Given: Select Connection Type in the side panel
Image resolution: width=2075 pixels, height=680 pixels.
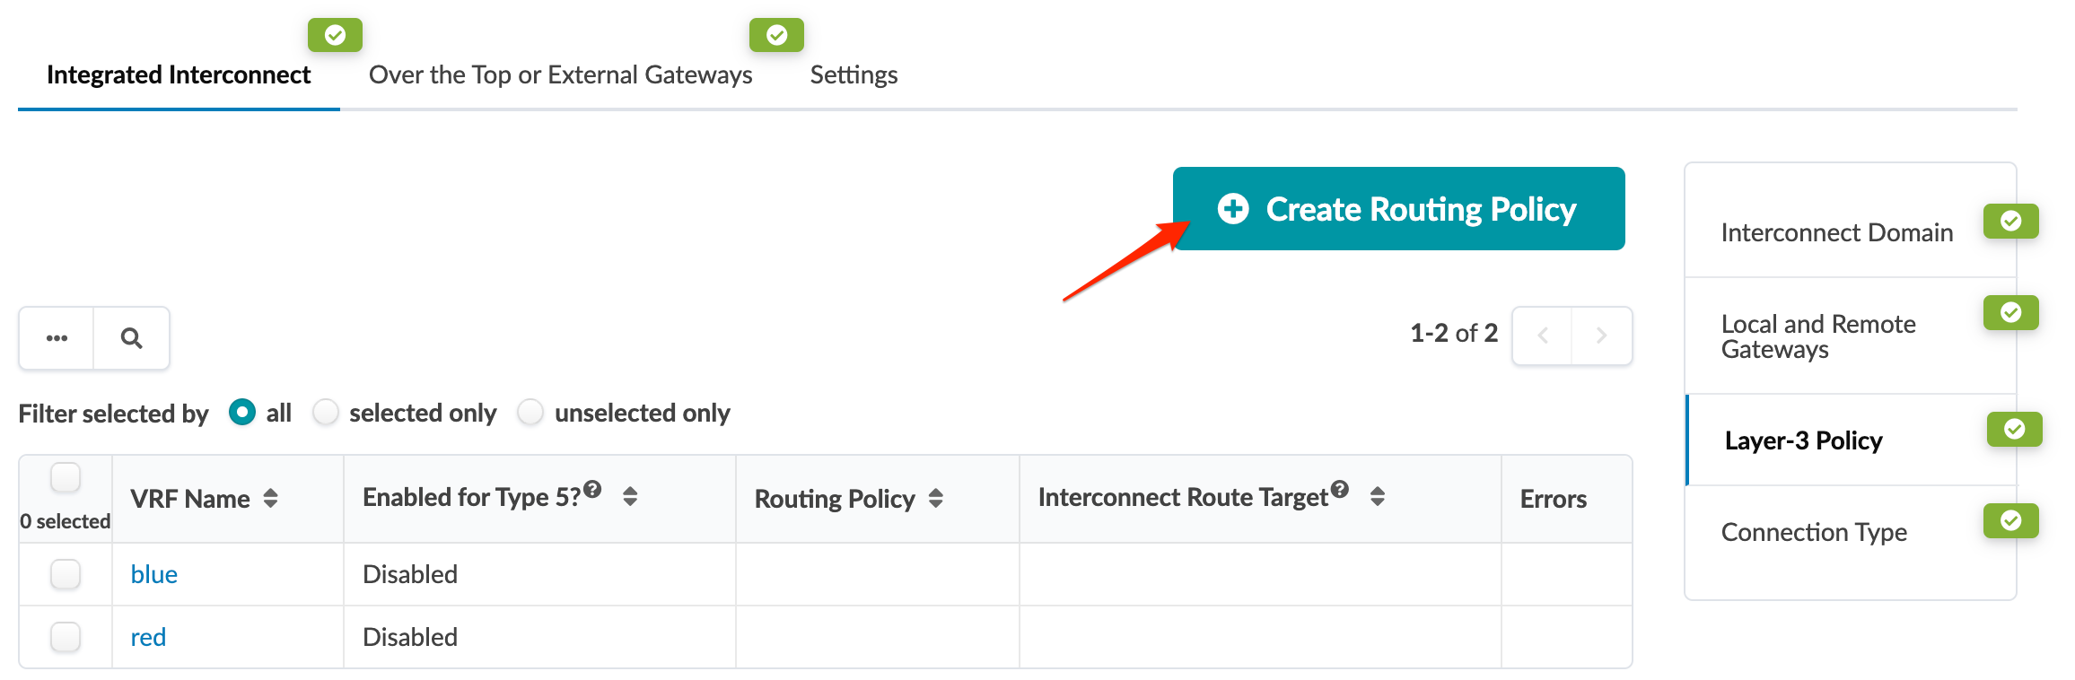Looking at the screenshot, I should [x=1813, y=532].
